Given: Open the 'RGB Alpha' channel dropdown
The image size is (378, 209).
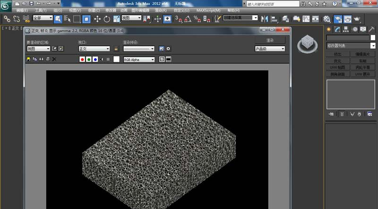Looking at the screenshot, I should [139, 59].
